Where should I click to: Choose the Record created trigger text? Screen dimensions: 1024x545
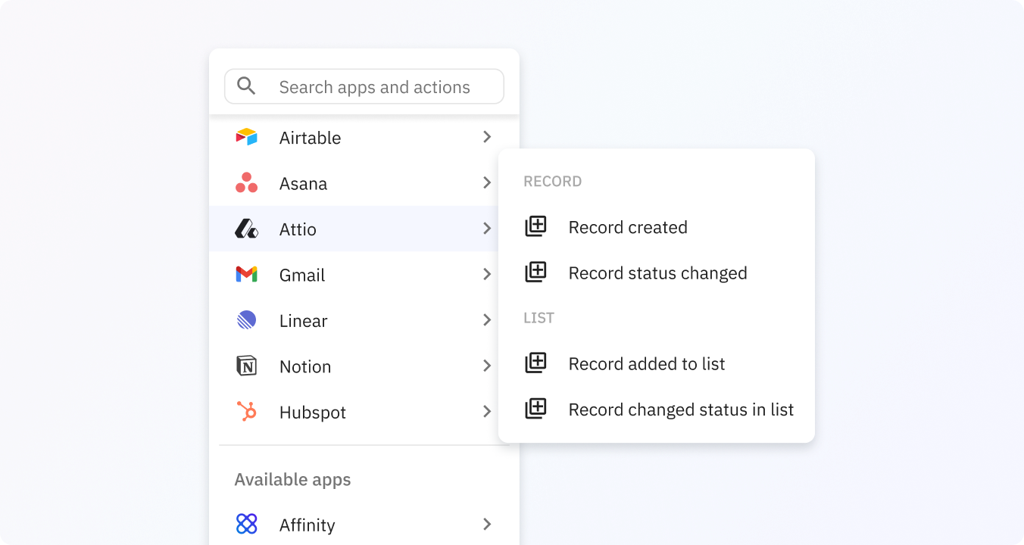pyautogui.click(x=628, y=227)
